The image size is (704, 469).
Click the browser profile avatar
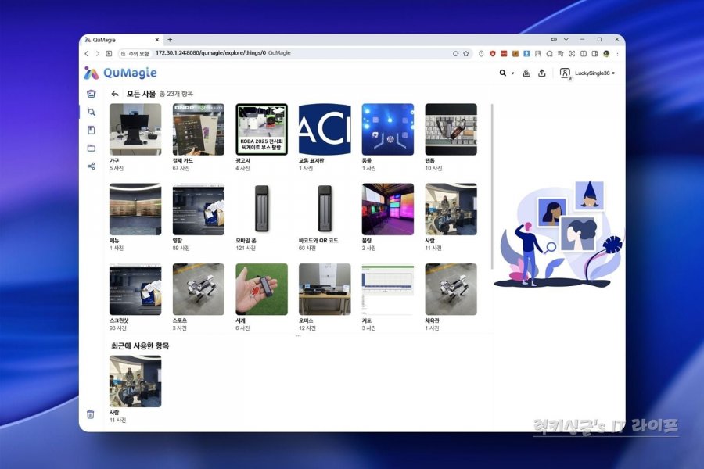(606, 53)
